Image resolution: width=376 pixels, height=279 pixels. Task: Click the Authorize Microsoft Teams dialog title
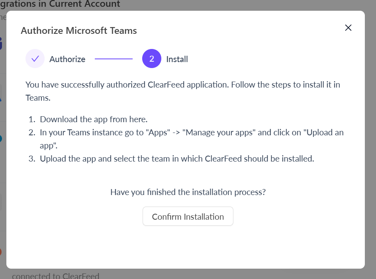point(79,31)
